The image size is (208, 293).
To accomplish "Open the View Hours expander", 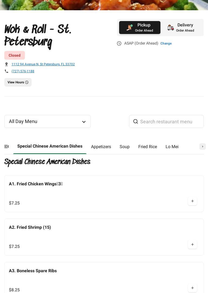I will [18, 82].
